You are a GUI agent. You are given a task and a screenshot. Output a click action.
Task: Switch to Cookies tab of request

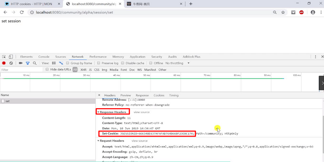click(x=159, y=95)
